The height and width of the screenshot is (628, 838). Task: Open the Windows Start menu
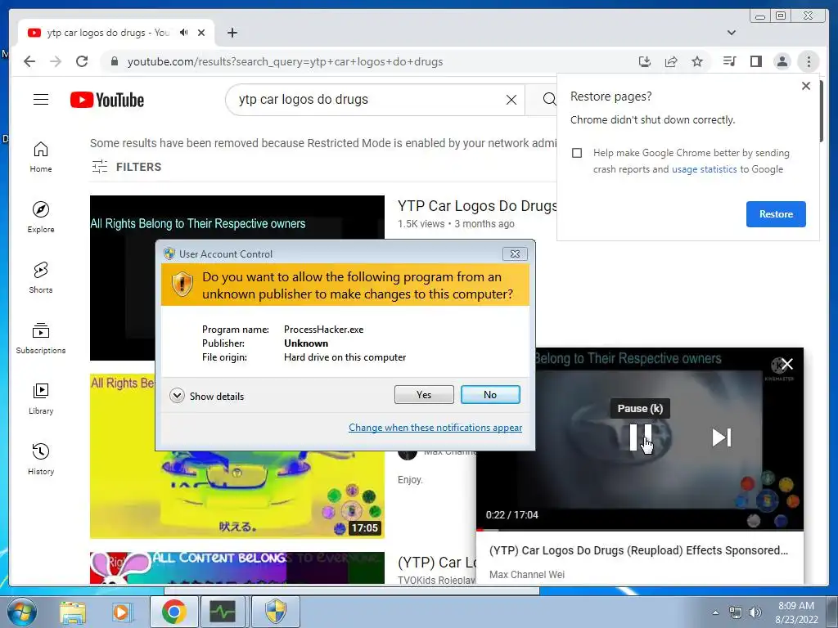click(22, 612)
